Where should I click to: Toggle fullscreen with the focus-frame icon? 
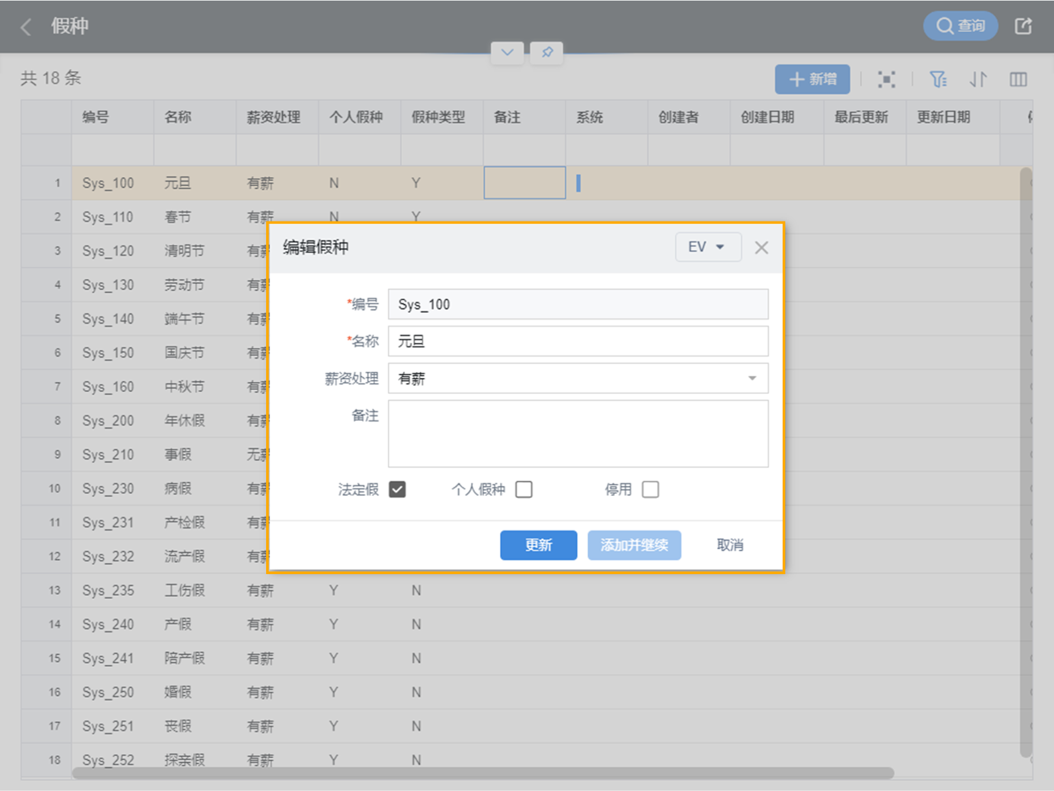point(886,80)
